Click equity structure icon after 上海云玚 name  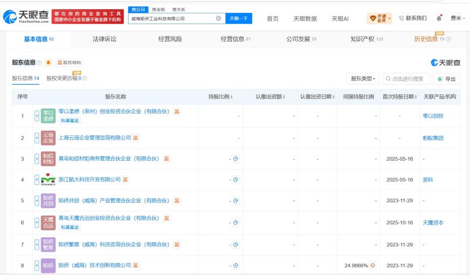tap(136, 137)
